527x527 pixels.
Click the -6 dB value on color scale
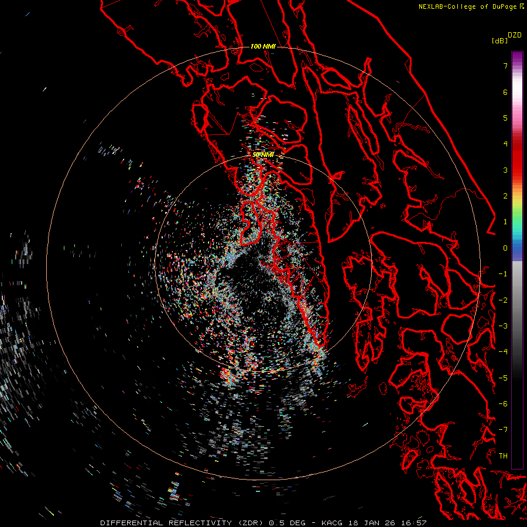pyautogui.click(x=503, y=404)
